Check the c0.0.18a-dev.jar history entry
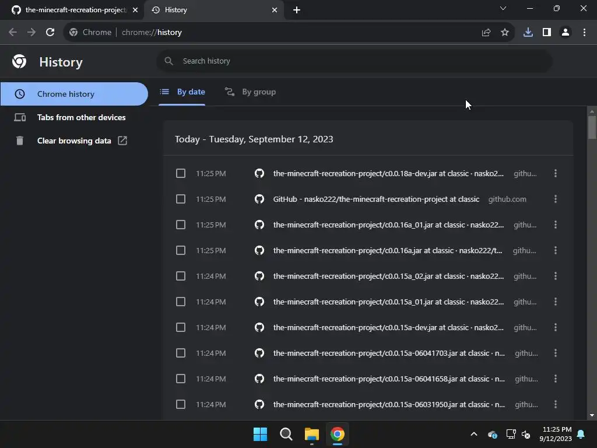Viewport: 597px width, 448px height. pos(181,173)
